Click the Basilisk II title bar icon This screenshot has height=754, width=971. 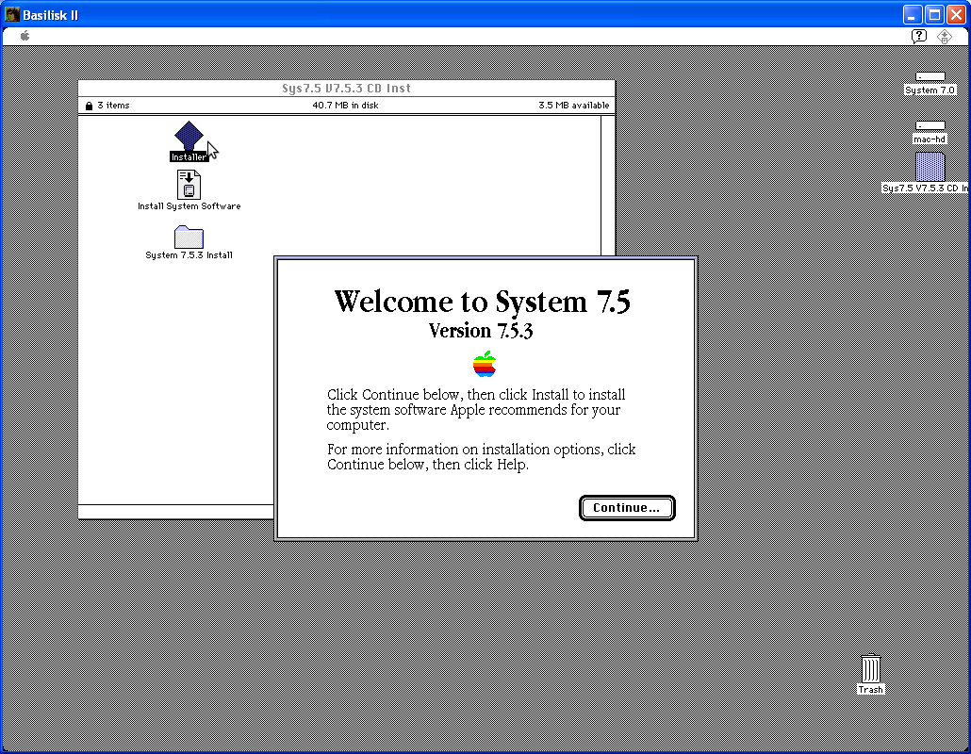[11, 14]
